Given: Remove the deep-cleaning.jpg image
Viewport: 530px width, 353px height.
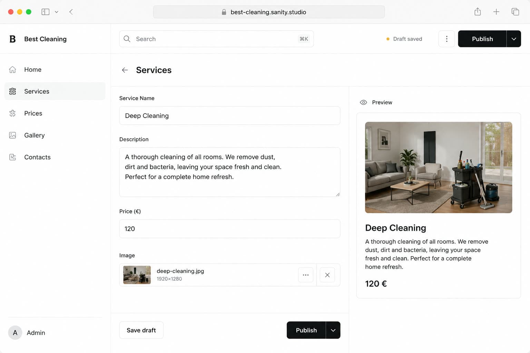Looking at the screenshot, I should coord(327,275).
